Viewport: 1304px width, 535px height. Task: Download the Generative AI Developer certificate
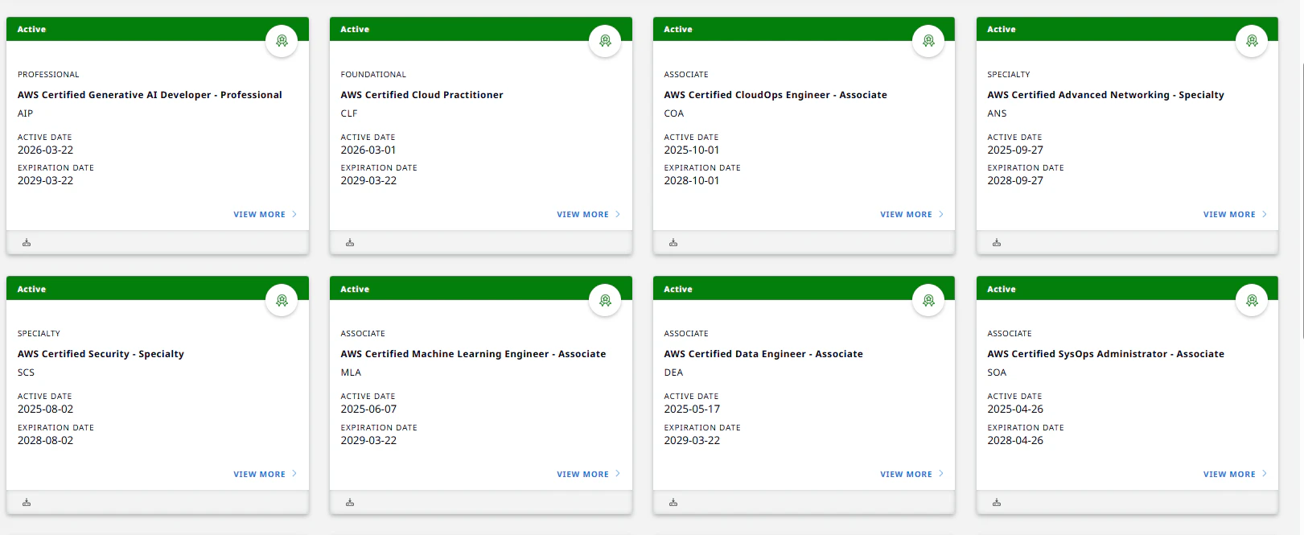click(x=27, y=242)
